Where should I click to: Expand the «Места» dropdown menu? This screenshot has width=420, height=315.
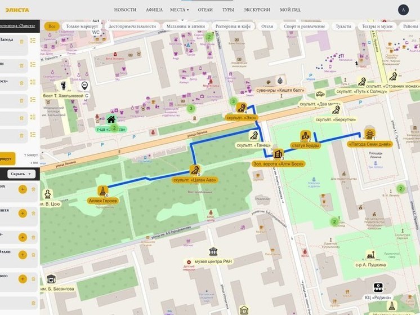pos(179,10)
